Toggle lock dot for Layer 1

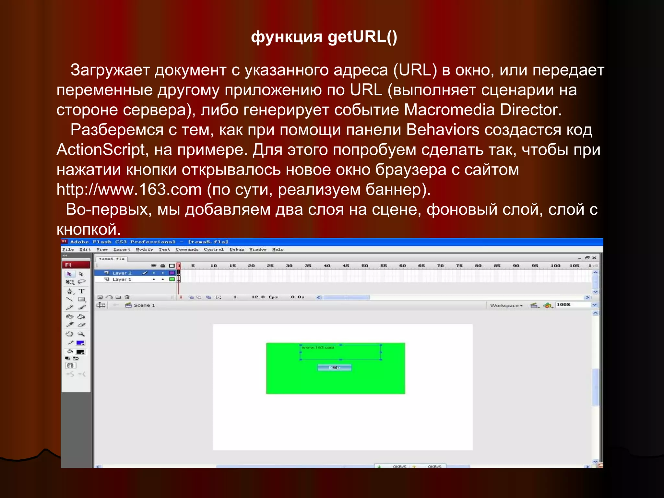[x=163, y=279]
